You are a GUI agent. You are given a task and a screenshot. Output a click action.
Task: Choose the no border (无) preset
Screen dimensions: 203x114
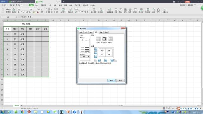click(98, 39)
